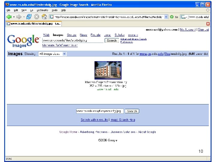Click the Google search engine icon in the search box

point(183,17)
